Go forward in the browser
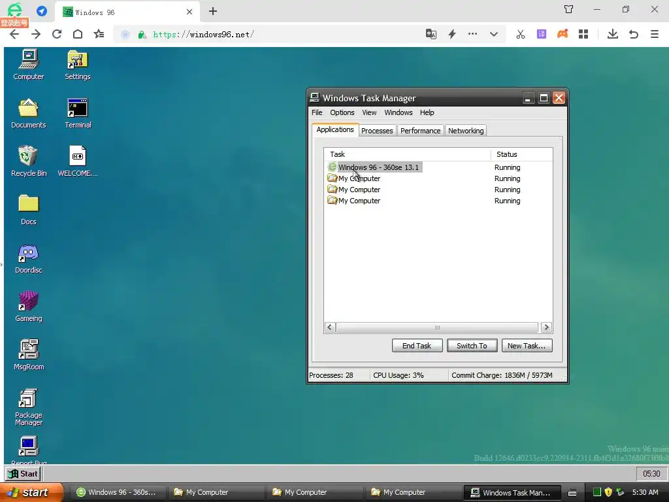Screen dimensions: 669x502 (x=36, y=34)
